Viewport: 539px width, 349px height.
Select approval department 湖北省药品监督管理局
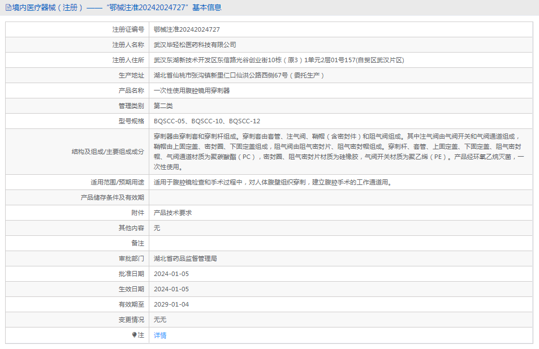(186, 258)
